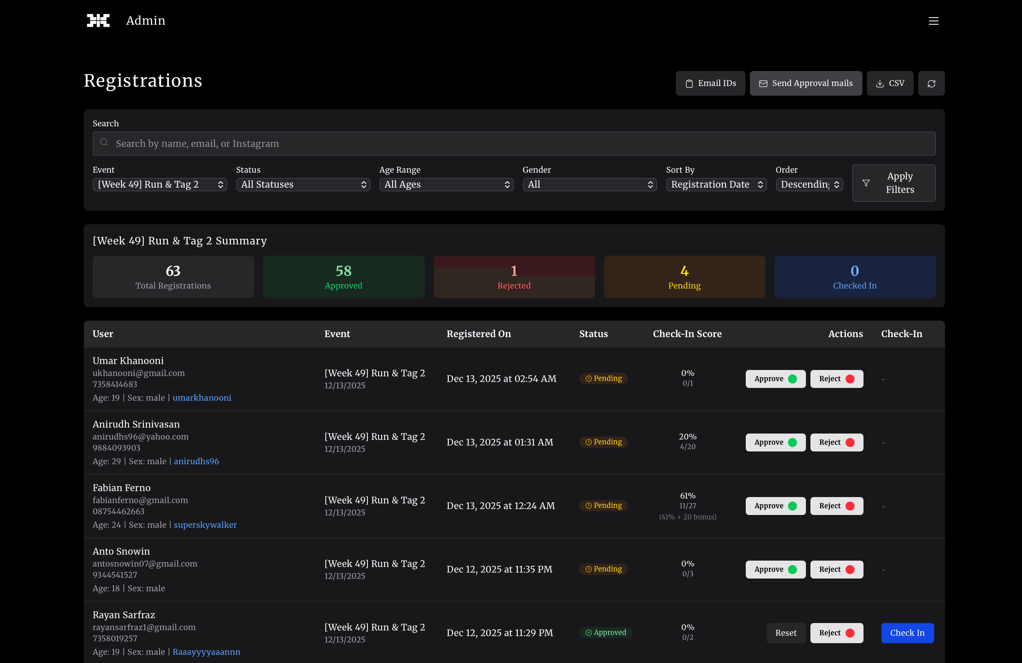The width and height of the screenshot is (1022, 663).
Task: Open the Event dropdown
Action: 160,185
